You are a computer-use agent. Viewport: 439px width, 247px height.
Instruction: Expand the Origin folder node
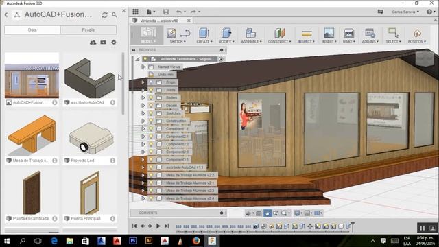tap(143, 82)
